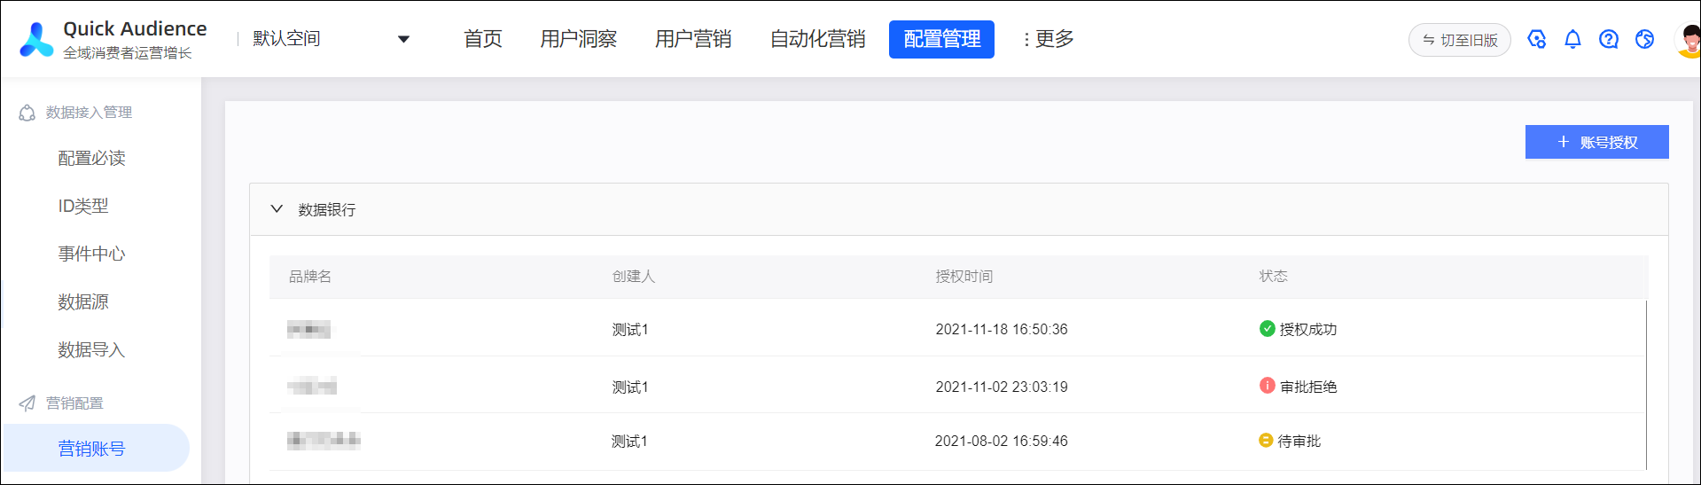The height and width of the screenshot is (485, 1701).
Task: Click 数据接入管理 sidebar heading
Action: 89,113
